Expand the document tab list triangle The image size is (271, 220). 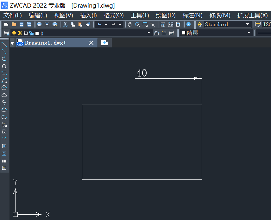coord(12,43)
